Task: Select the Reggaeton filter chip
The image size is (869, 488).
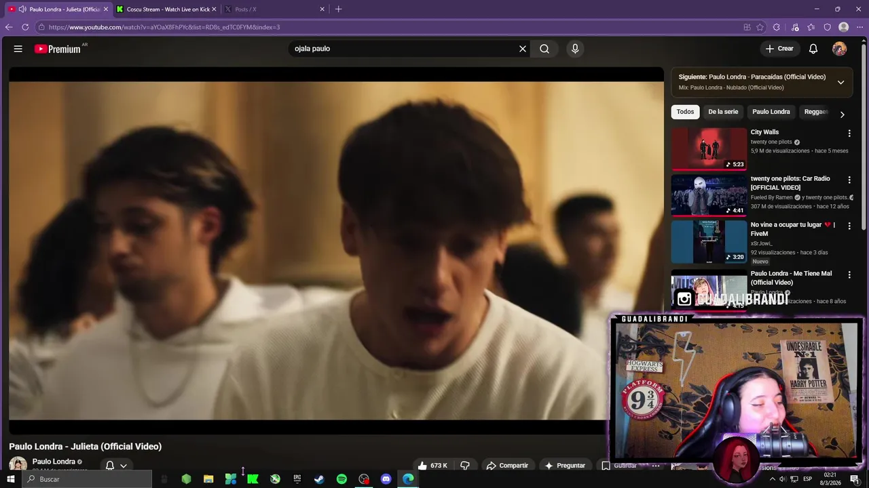Action: (816, 112)
